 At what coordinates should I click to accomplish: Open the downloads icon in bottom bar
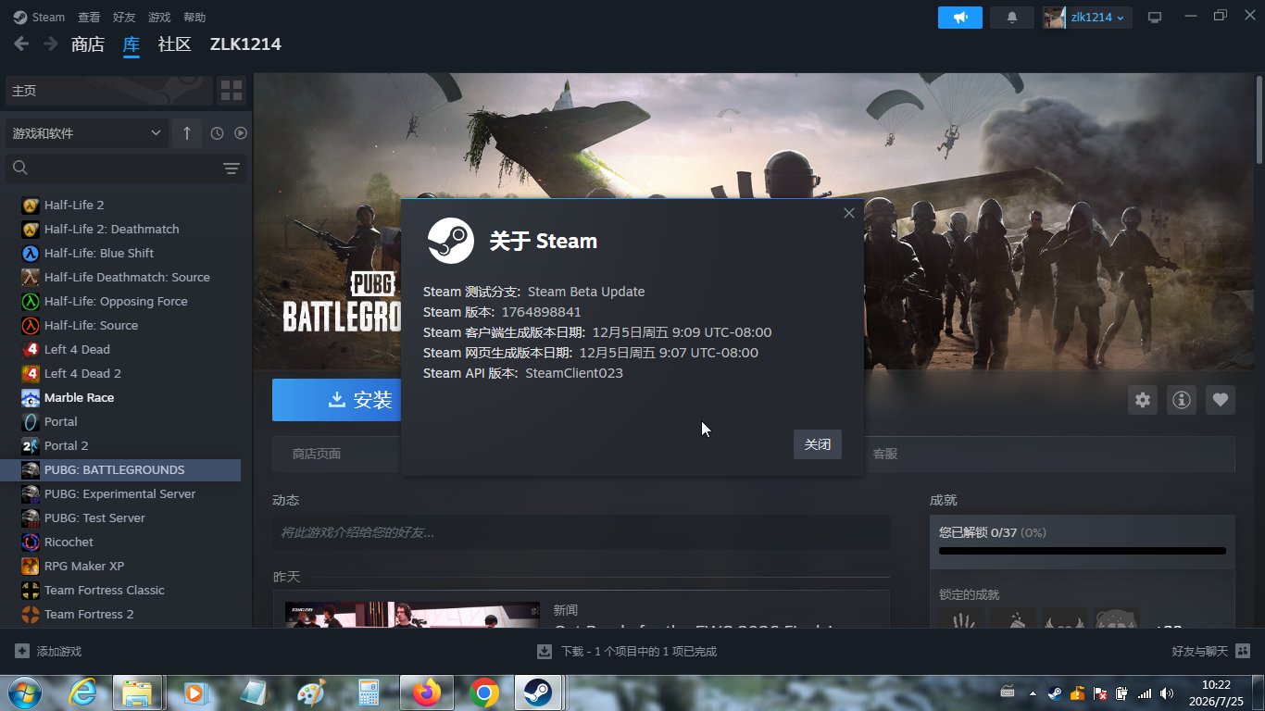pyautogui.click(x=545, y=651)
